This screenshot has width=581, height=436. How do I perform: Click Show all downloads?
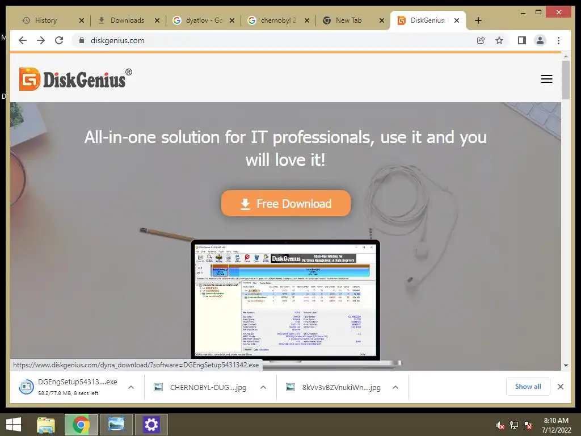[x=528, y=387]
